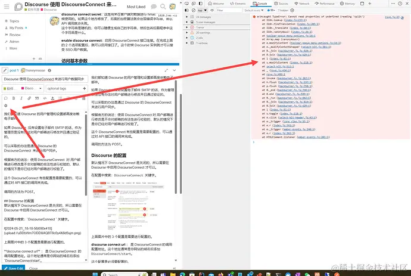Open console settings gear icon
This screenshot has height=276, width=411.
pos(292,10)
